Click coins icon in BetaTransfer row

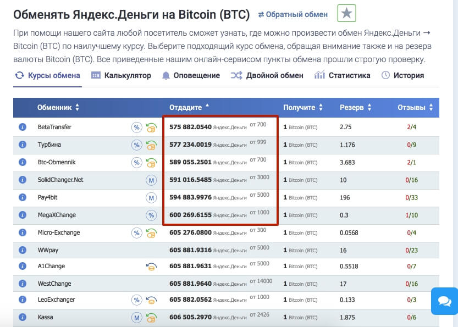151,128
